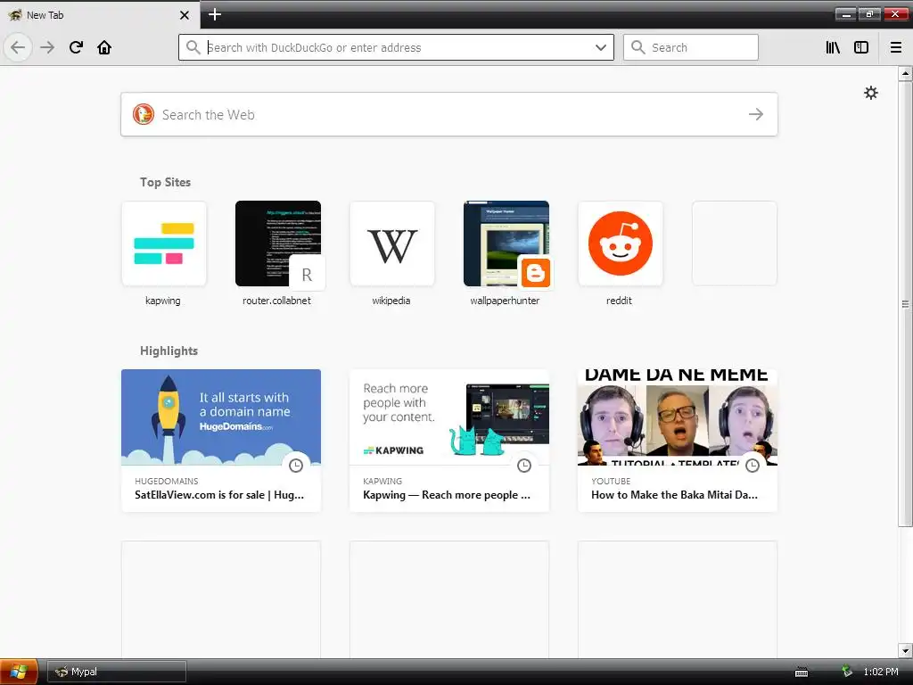The image size is (913, 685).
Task: Go back with the Back arrow button
Action: coord(18,47)
